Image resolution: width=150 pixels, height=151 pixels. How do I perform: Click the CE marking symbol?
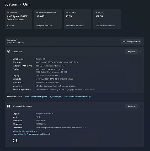[x=15, y=140]
